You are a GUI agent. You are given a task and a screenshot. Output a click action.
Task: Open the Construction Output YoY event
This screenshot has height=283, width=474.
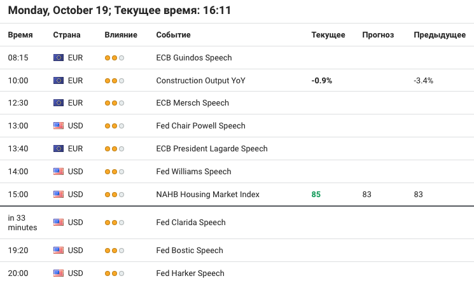pos(200,80)
